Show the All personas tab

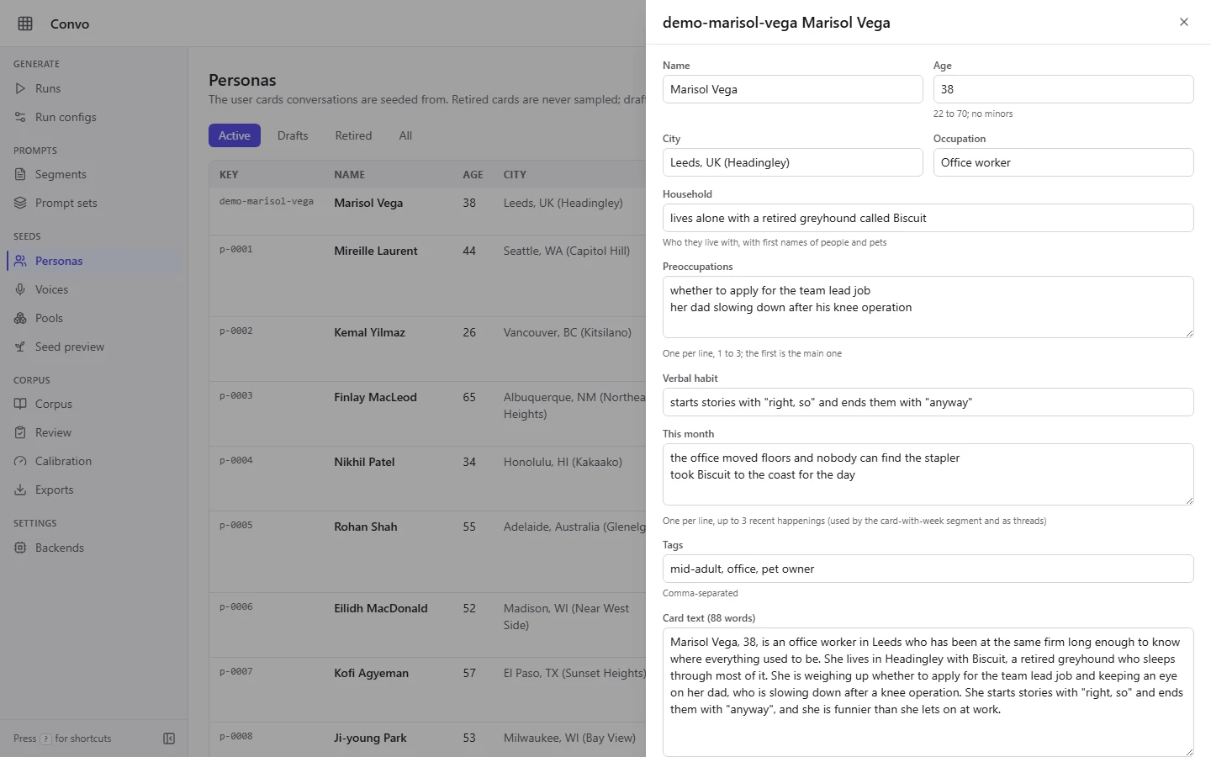[405, 135]
